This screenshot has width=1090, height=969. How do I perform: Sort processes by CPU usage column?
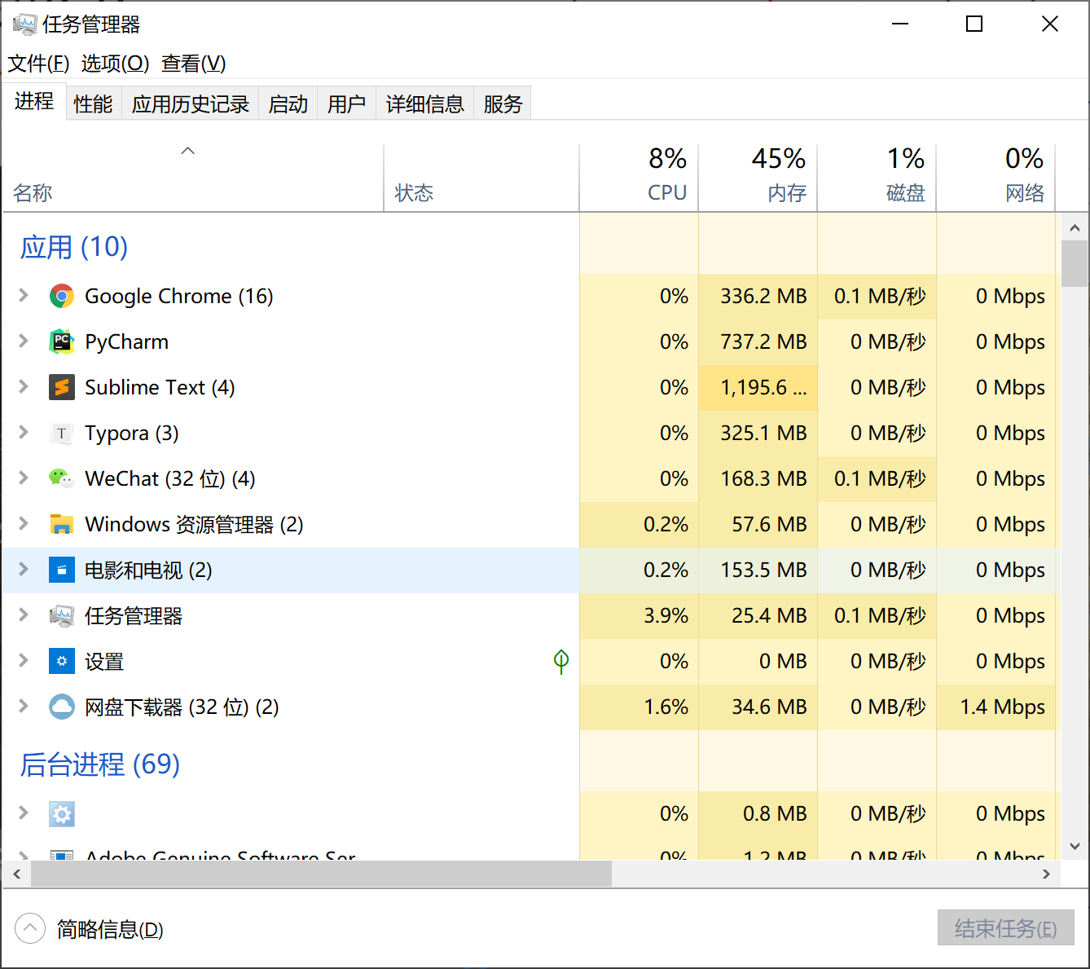click(639, 178)
